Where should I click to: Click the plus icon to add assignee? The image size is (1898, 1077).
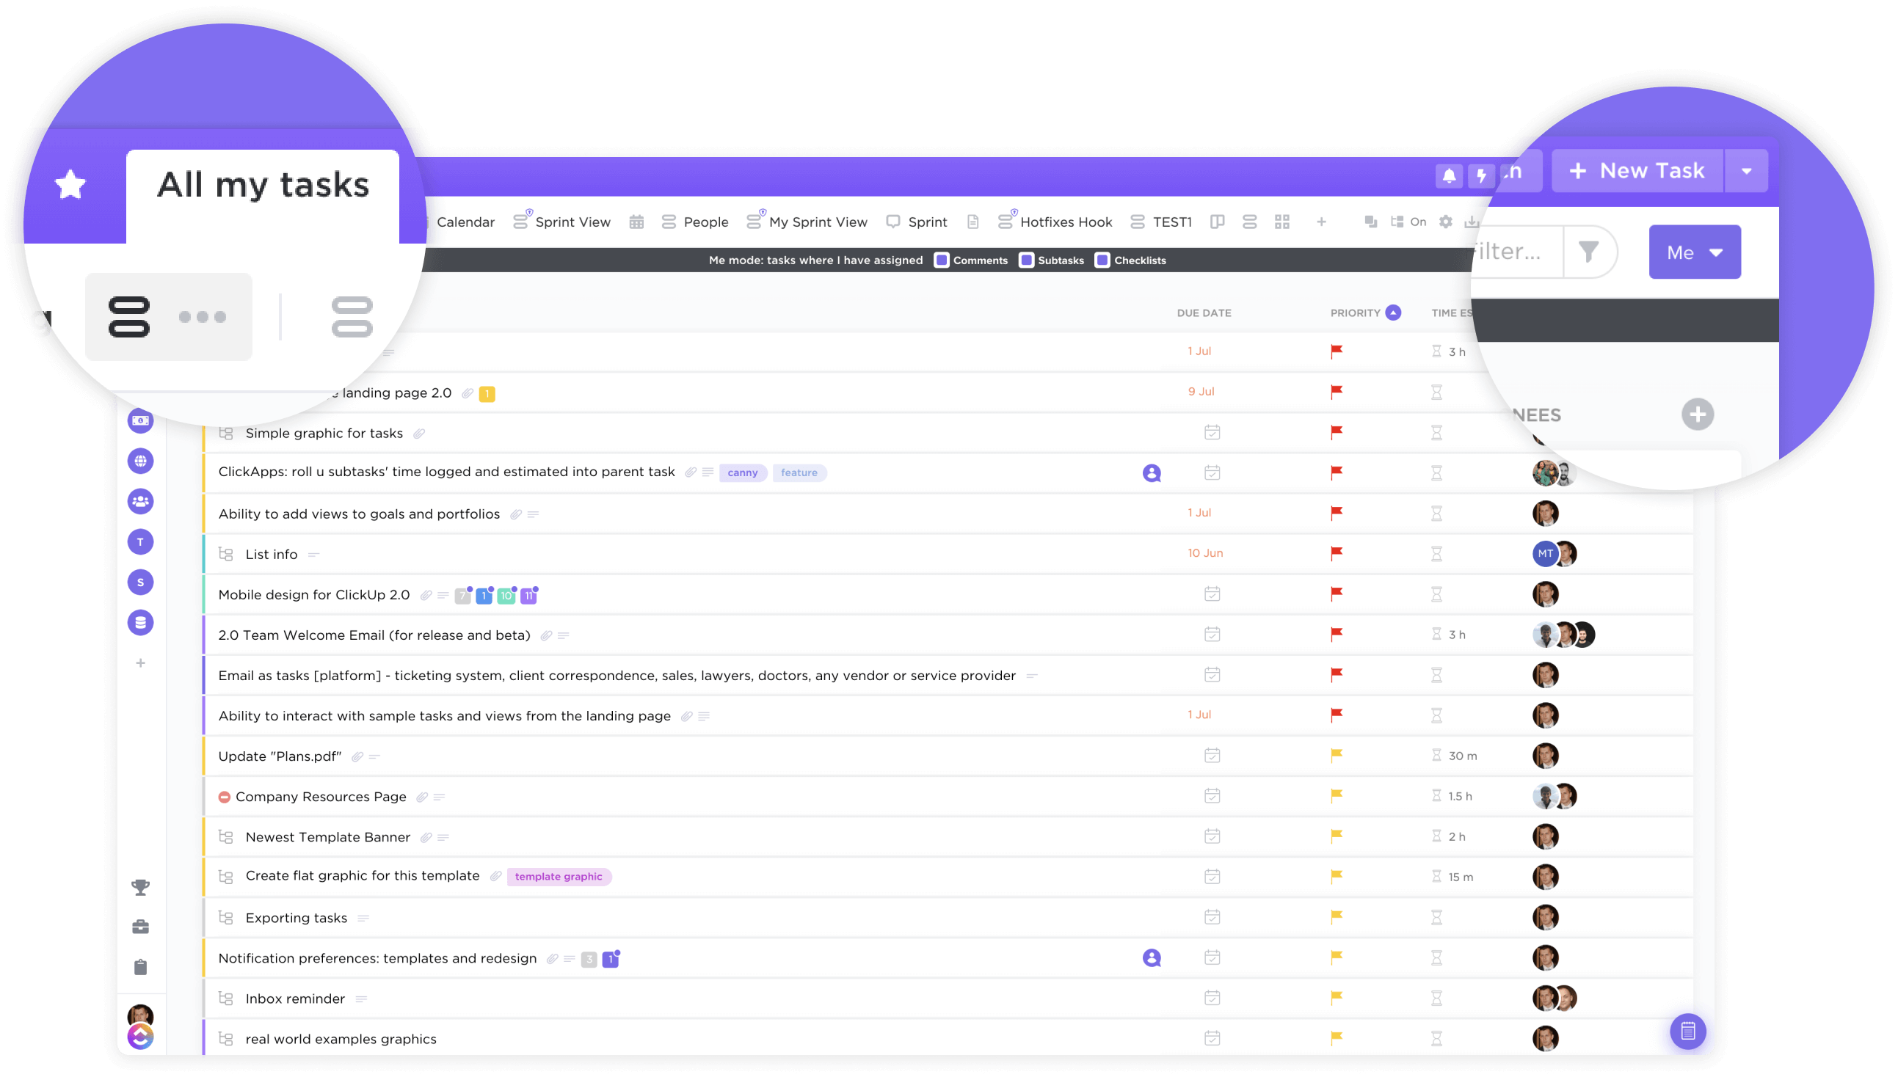[1698, 414]
